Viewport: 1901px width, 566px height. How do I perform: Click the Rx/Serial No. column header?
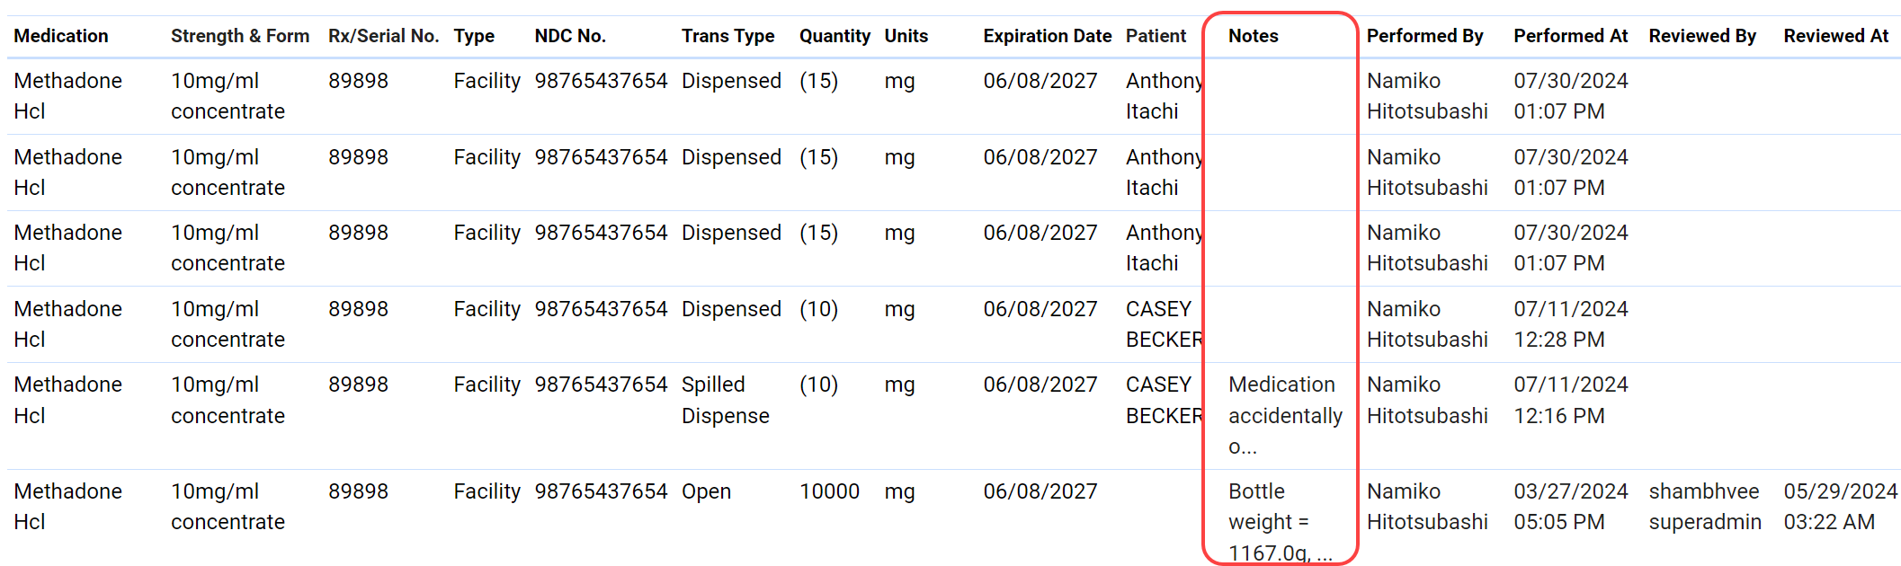click(x=383, y=36)
